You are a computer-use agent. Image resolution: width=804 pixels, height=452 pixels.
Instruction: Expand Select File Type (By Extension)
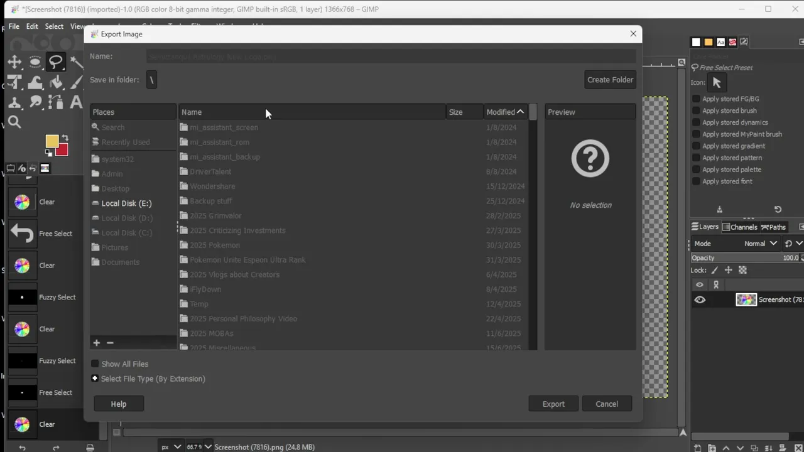pyautogui.click(x=95, y=379)
